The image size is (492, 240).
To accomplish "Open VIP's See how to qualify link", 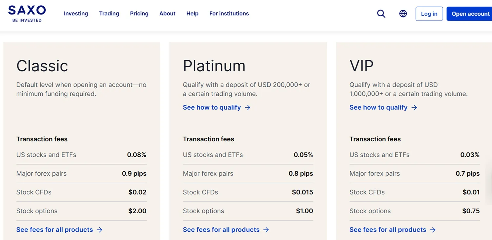I will click(383, 107).
